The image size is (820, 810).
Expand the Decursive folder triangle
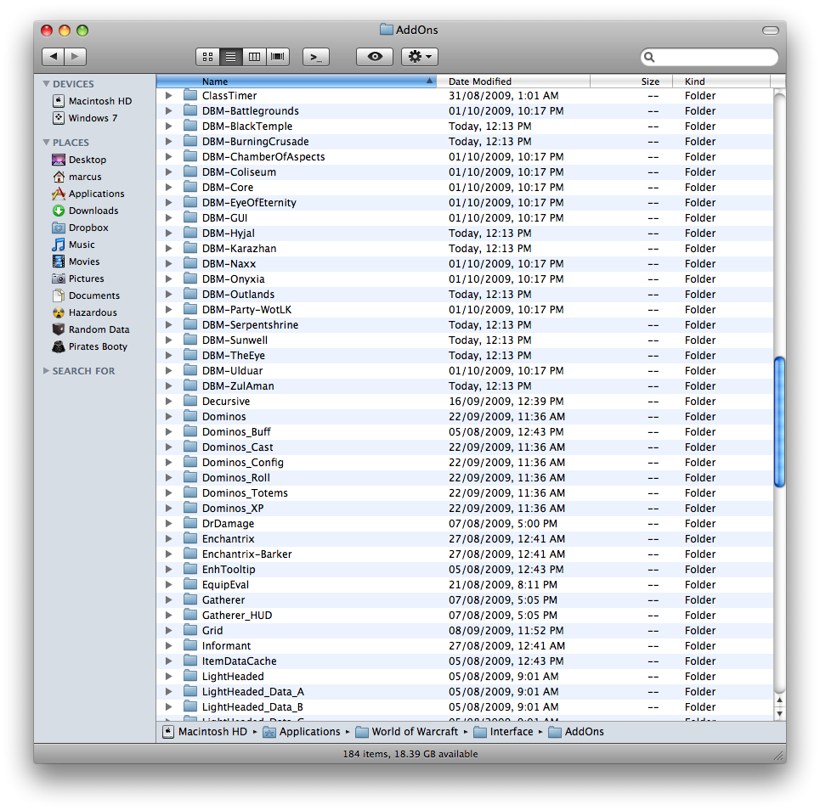click(168, 402)
